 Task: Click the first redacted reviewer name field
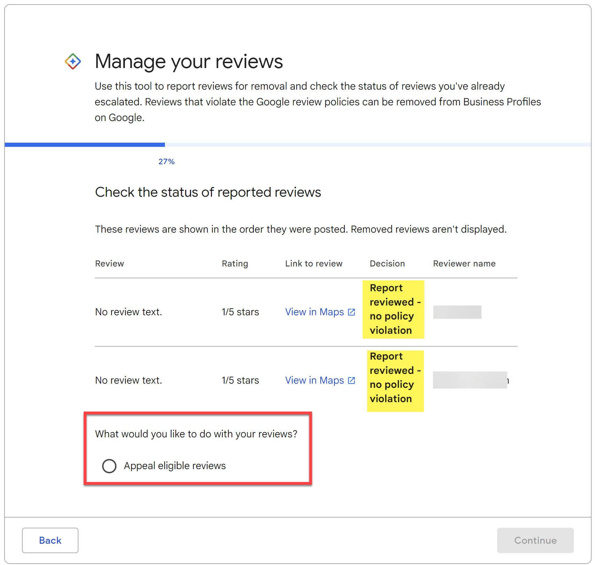[457, 312]
